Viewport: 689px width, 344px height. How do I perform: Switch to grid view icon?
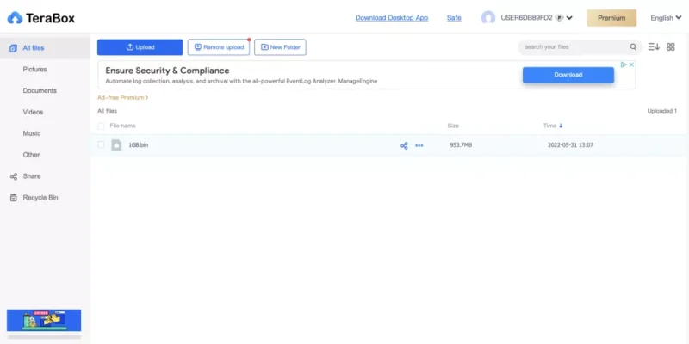tap(671, 47)
